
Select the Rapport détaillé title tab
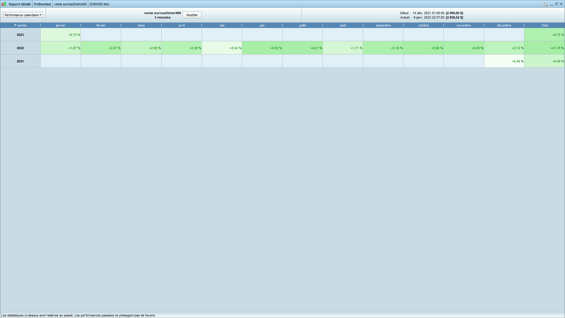coord(19,4)
